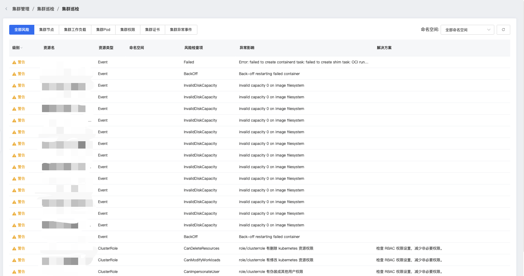This screenshot has width=524, height=276.
Task: Switch to the 集群节点 tab
Action: pos(47,30)
